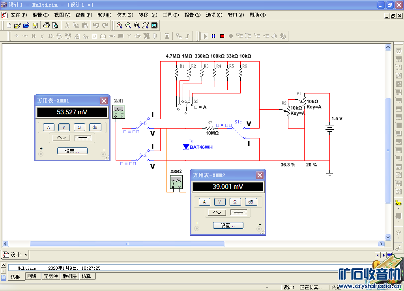This screenshot has width=404, height=291.
Task: Select dB mode on the XMM2 multimeter
Action: (250, 202)
